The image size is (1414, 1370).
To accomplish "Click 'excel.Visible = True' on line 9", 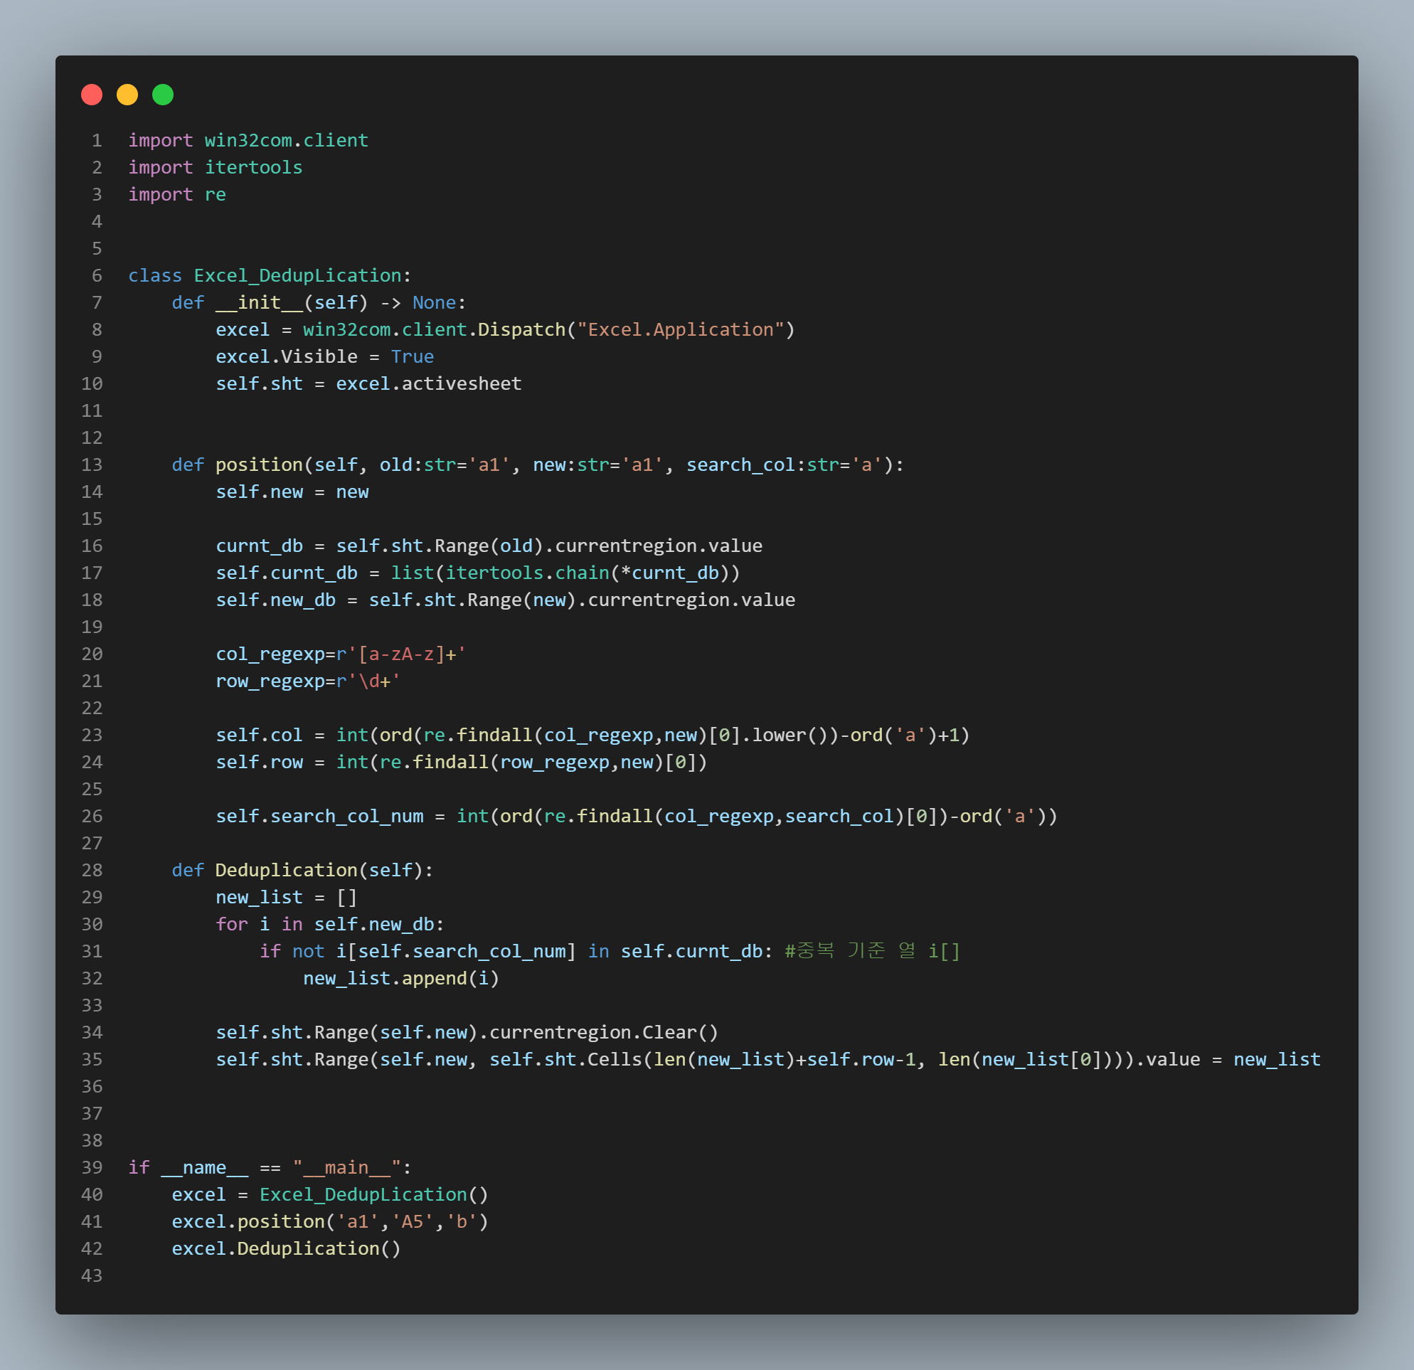I will [x=324, y=356].
